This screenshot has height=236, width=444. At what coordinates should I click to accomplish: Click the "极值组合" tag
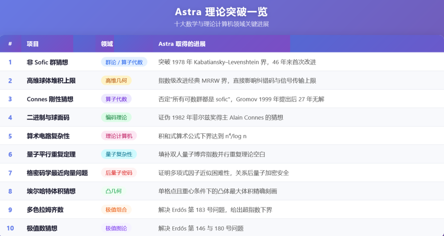116,210
